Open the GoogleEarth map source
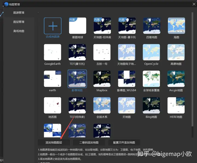This screenshot has width=197, height=163. tap(53, 52)
